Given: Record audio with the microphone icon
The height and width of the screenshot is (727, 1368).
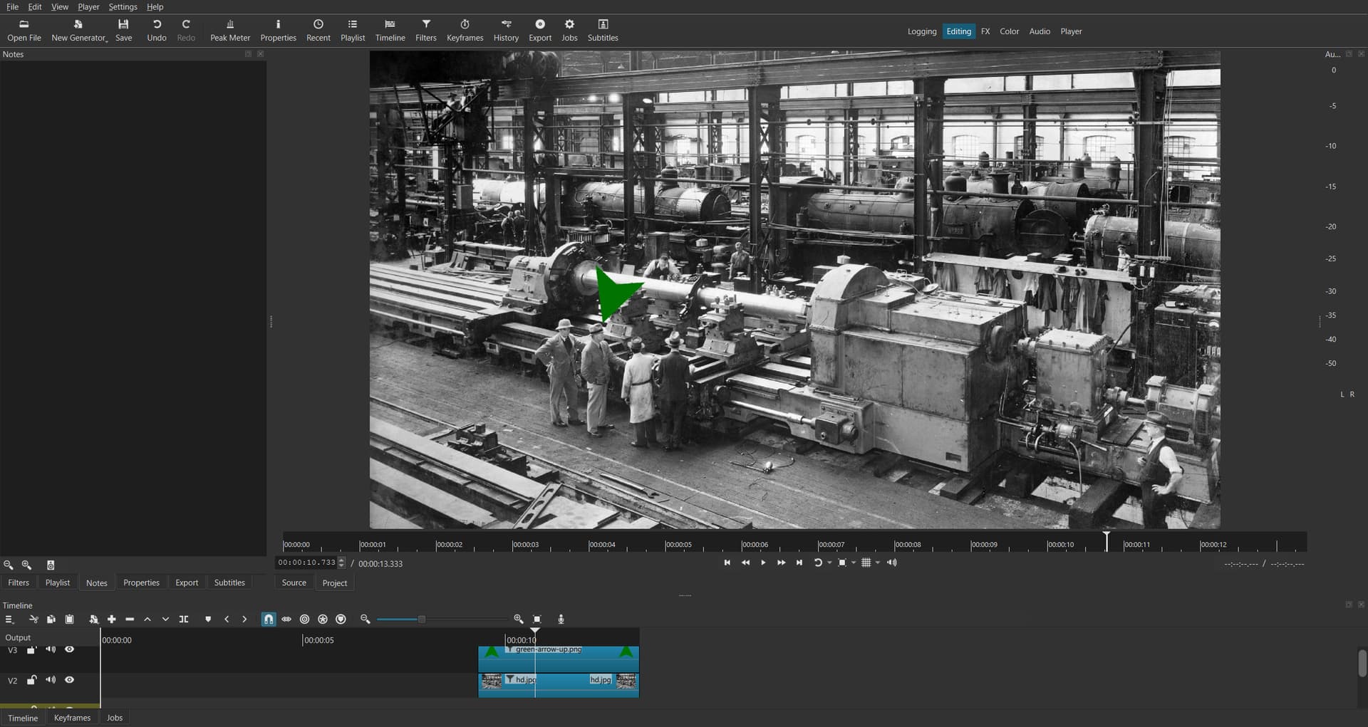Looking at the screenshot, I should point(561,619).
